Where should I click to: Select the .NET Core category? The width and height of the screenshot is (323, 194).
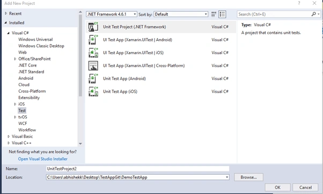(27, 65)
